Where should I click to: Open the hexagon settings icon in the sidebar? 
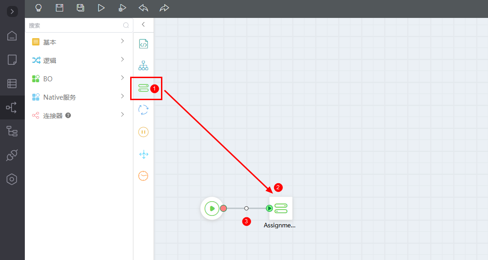click(x=12, y=179)
